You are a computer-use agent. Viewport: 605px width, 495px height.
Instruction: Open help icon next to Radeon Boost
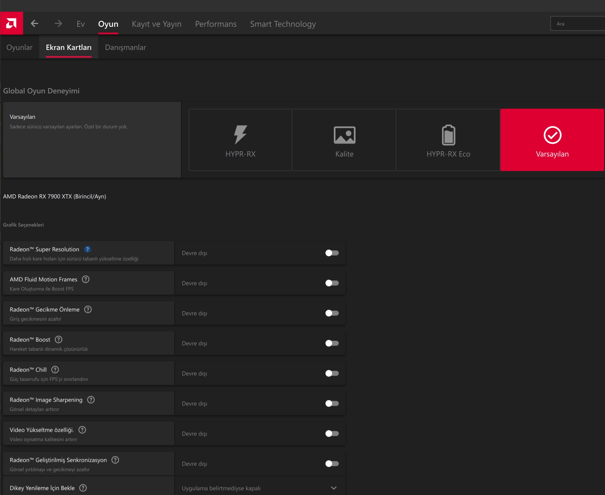(59, 339)
